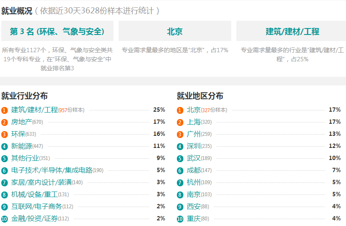Open the 南京 region link
The width and height of the screenshot is (346, 226).
194,195
